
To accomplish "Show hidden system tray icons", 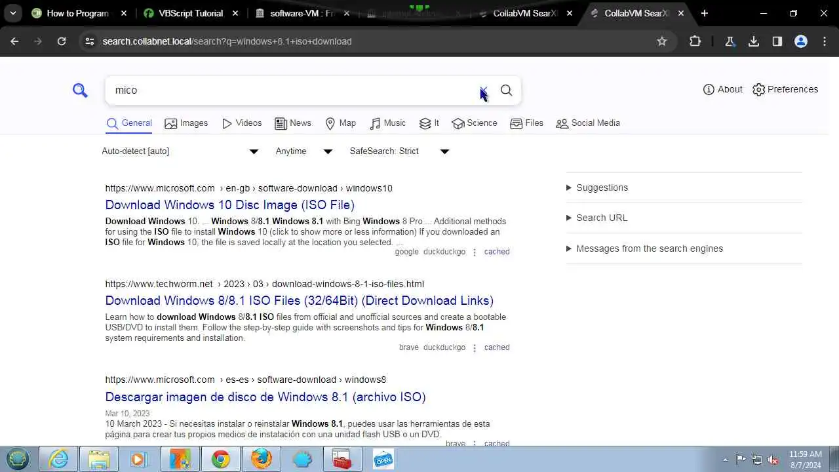I will [725, 460].
